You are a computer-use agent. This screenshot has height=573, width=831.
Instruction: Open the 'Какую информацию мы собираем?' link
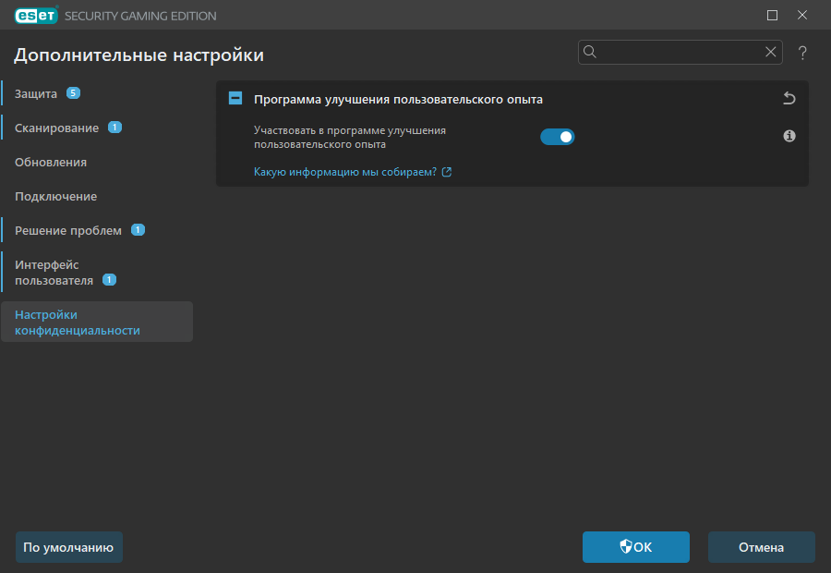pos(345,172)
